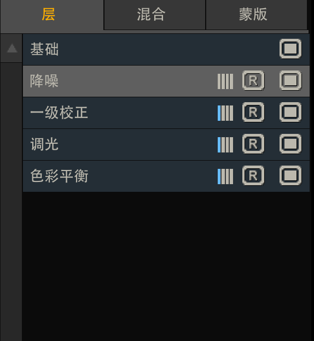This screenshot has width=314, height=341.
Task: Toggle the square box on the 一级校正 layer
Action: tap(290, 112)
